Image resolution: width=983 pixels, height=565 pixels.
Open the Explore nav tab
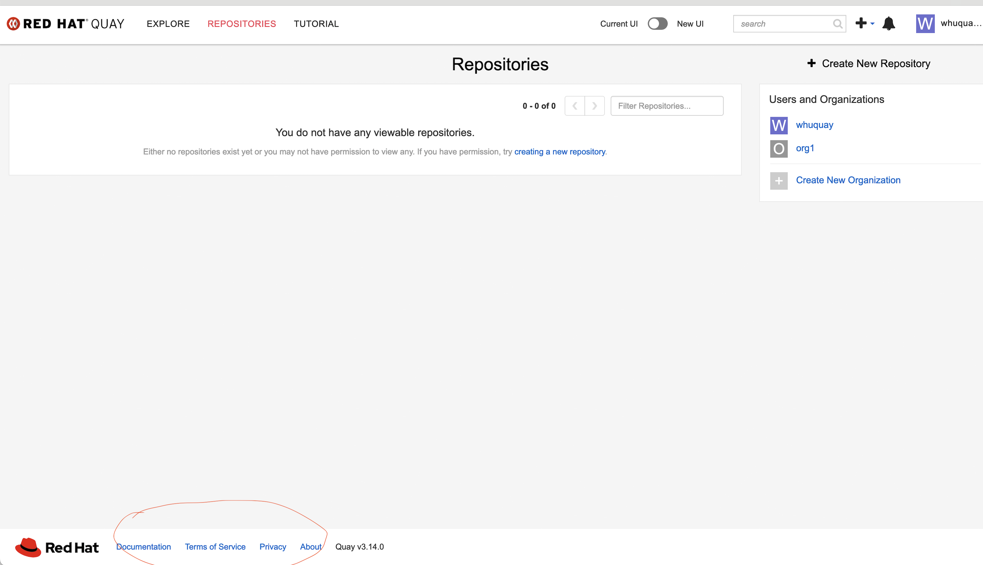[x=168, y=24]
